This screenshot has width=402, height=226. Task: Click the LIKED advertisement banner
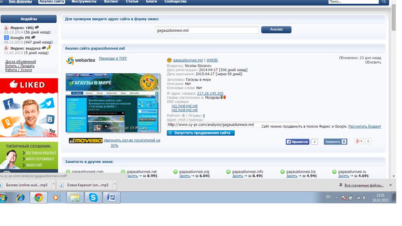(29, 107)
